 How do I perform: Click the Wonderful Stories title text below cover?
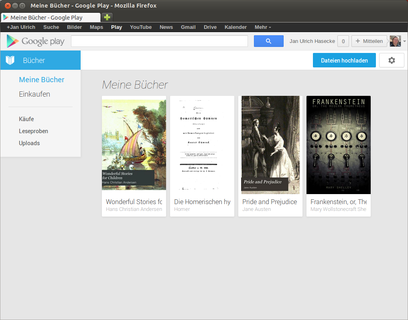(134, 202)
